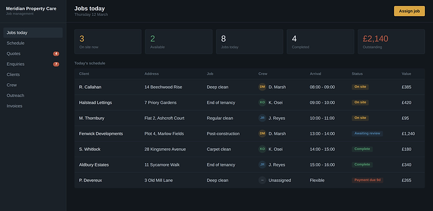
Task: Click arrival time 13:00 - 14:00
Action: [x=322, y=134]
